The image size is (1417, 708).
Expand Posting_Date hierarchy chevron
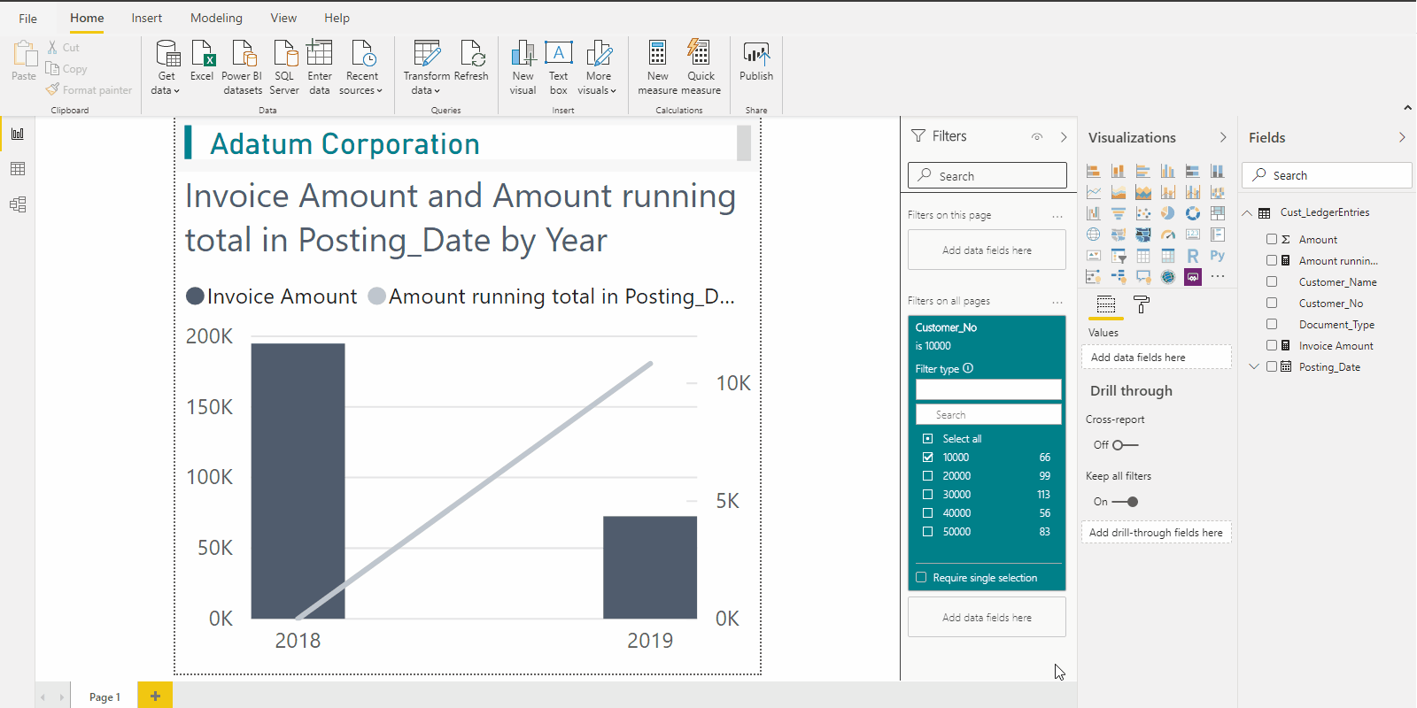pyautogui.click(x=1254, y=366)
